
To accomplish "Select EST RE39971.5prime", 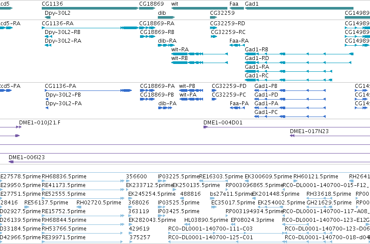I will point(82,242).
